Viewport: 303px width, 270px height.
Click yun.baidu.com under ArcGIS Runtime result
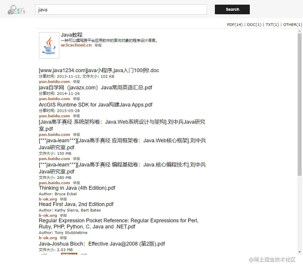54,116
